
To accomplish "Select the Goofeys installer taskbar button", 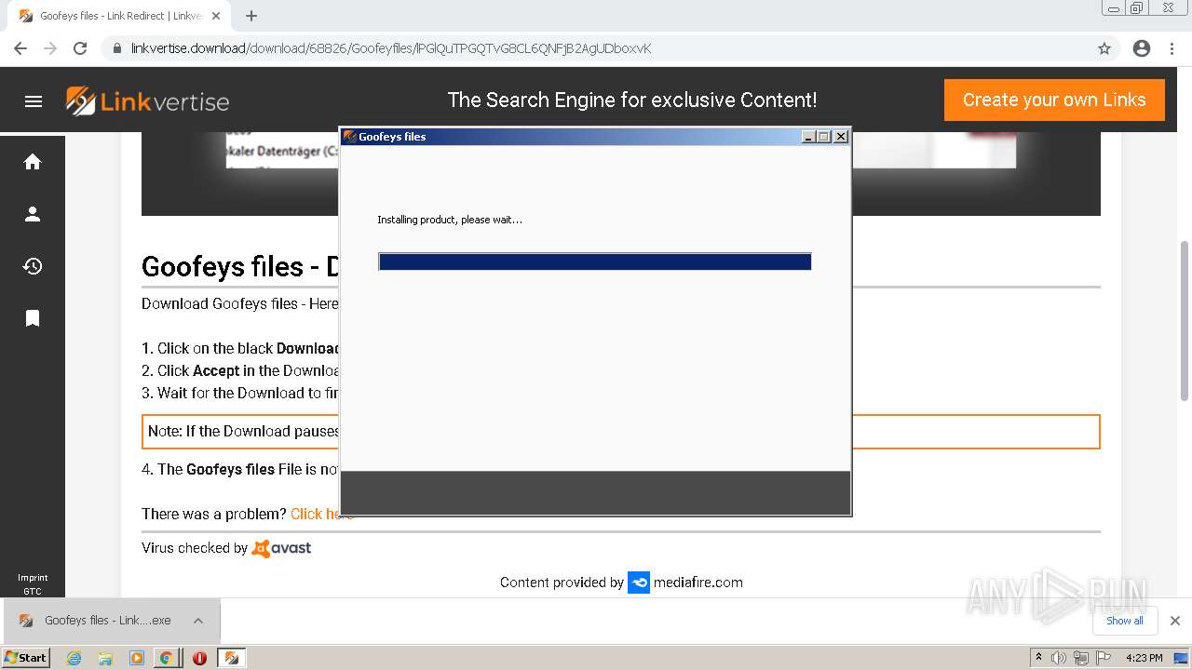I will (x=231, y=658).
